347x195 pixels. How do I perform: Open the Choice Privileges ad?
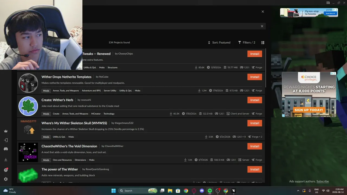pyautogui.click(x=309, y=94)
